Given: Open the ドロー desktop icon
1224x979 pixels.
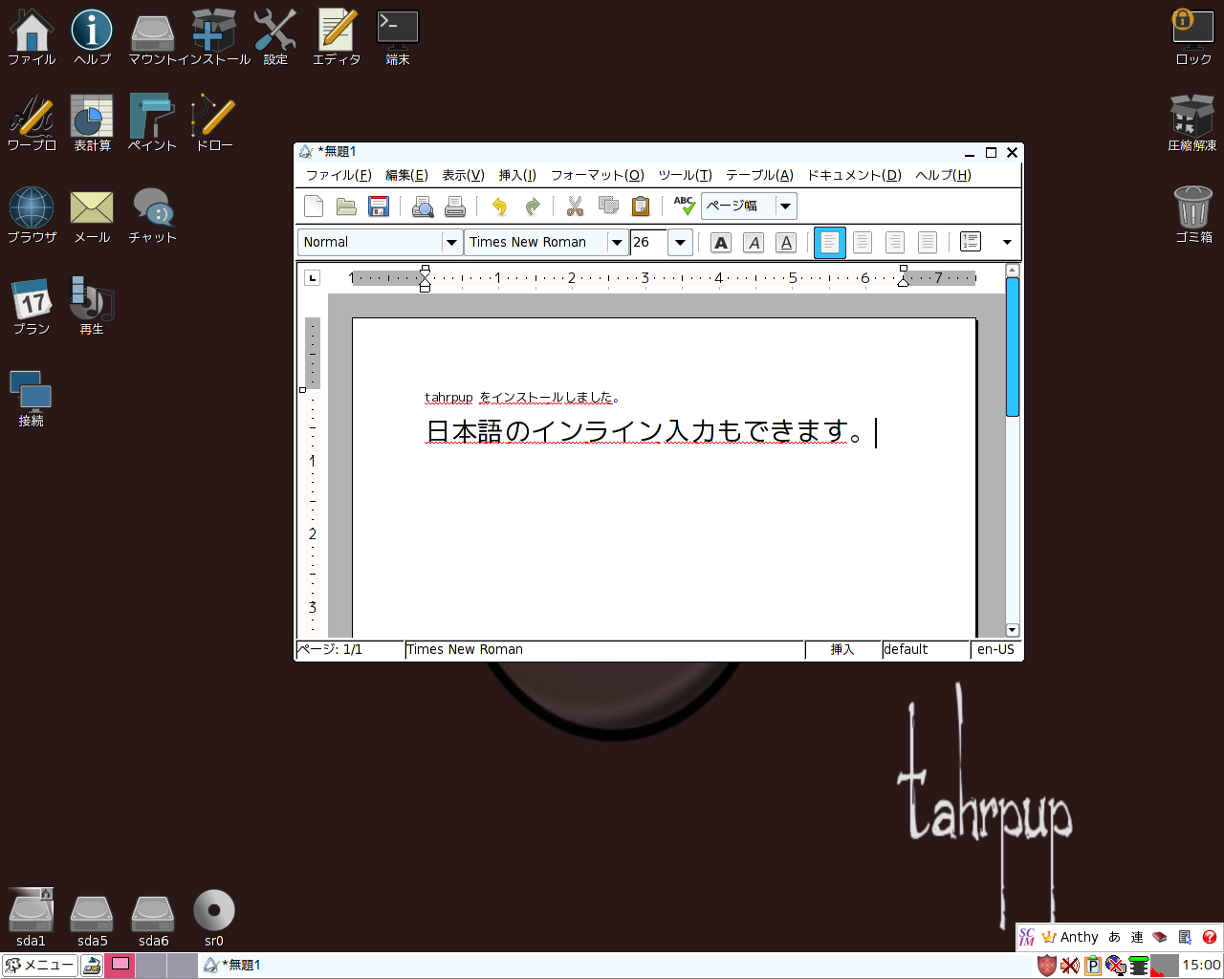Looking at the screenshot, I should pyautogui.click(x=213, y=124).
